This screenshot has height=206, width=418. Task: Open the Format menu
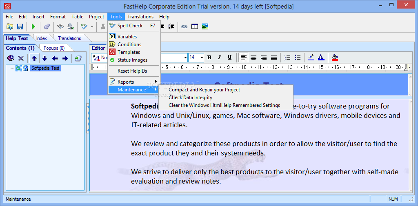[x=58, y=17]
